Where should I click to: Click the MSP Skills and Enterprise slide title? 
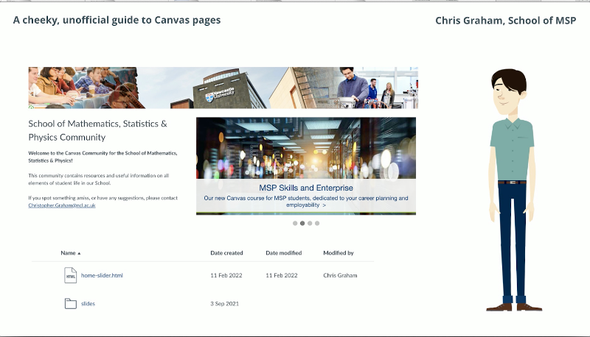(x=305, y=188)
